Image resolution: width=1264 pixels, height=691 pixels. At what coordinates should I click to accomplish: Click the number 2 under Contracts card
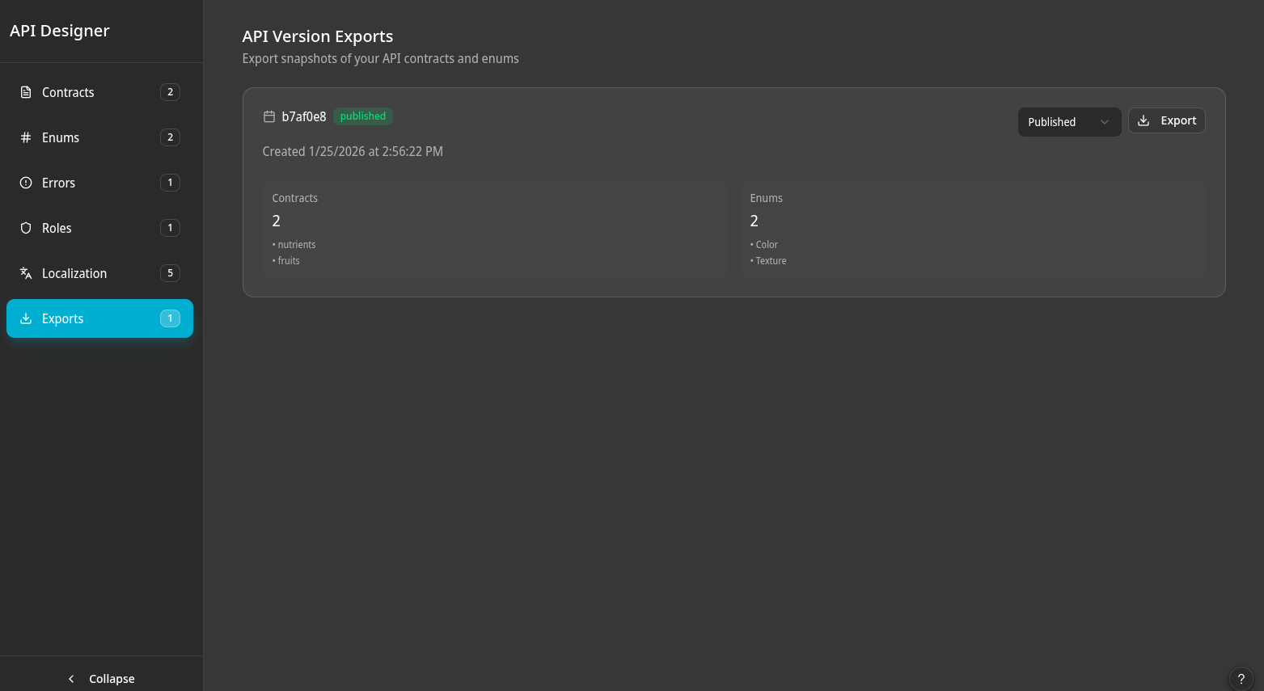[277, 221]
